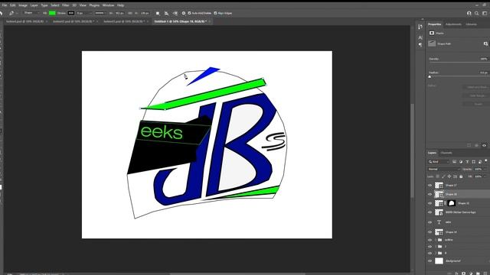Switch to the Libraries panel tab

(x=472, y=24)
